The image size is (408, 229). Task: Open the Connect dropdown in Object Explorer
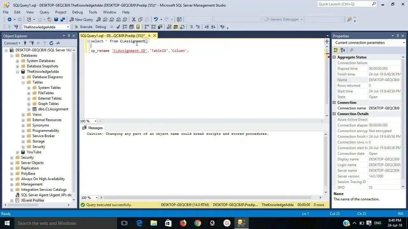pos(12,43)
